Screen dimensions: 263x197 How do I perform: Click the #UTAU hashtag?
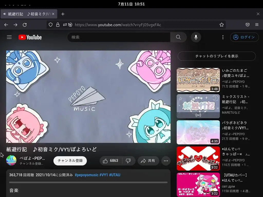click(x=115, y=175)
